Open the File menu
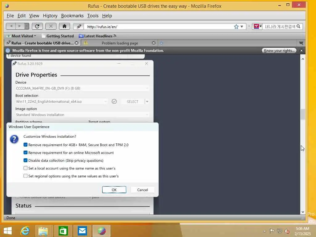Image resolution: width=316 pixels, height=237 pixels. point(10,16)
